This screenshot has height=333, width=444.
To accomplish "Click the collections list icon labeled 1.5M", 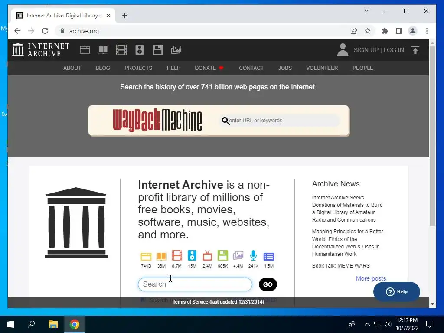I will tap(269, 257).
